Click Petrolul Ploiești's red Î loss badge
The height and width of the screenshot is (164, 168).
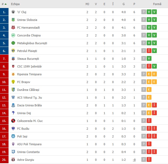149,51
